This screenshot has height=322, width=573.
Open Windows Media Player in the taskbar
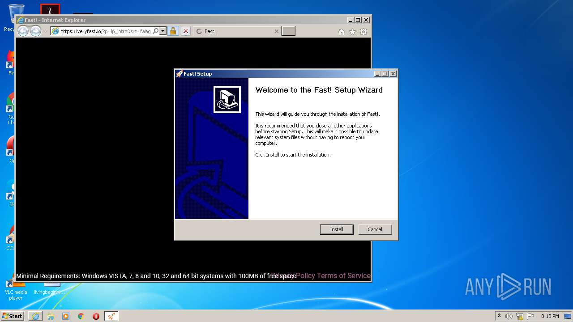[x=66, y=316]
